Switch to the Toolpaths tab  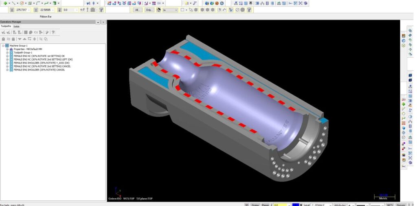coord(6,26)
